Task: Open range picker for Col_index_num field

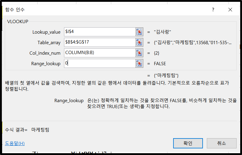Action: tap(139, 53)
